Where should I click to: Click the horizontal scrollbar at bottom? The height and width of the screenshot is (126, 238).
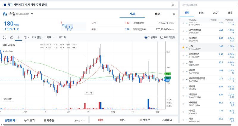(117, 125)
